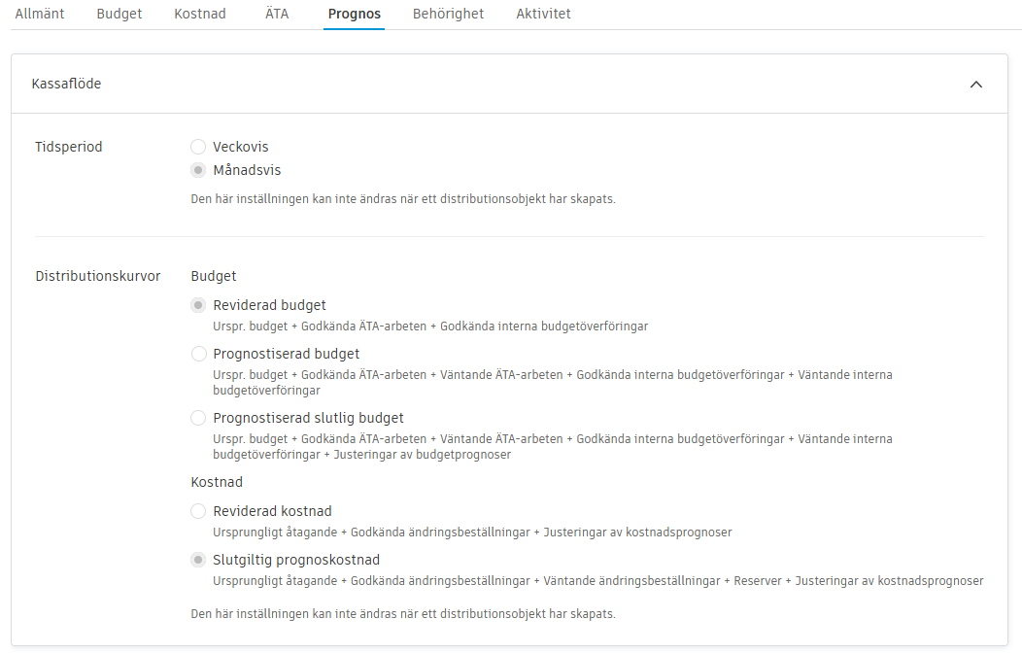Switch to the Allmänt tab

(39, 14)
